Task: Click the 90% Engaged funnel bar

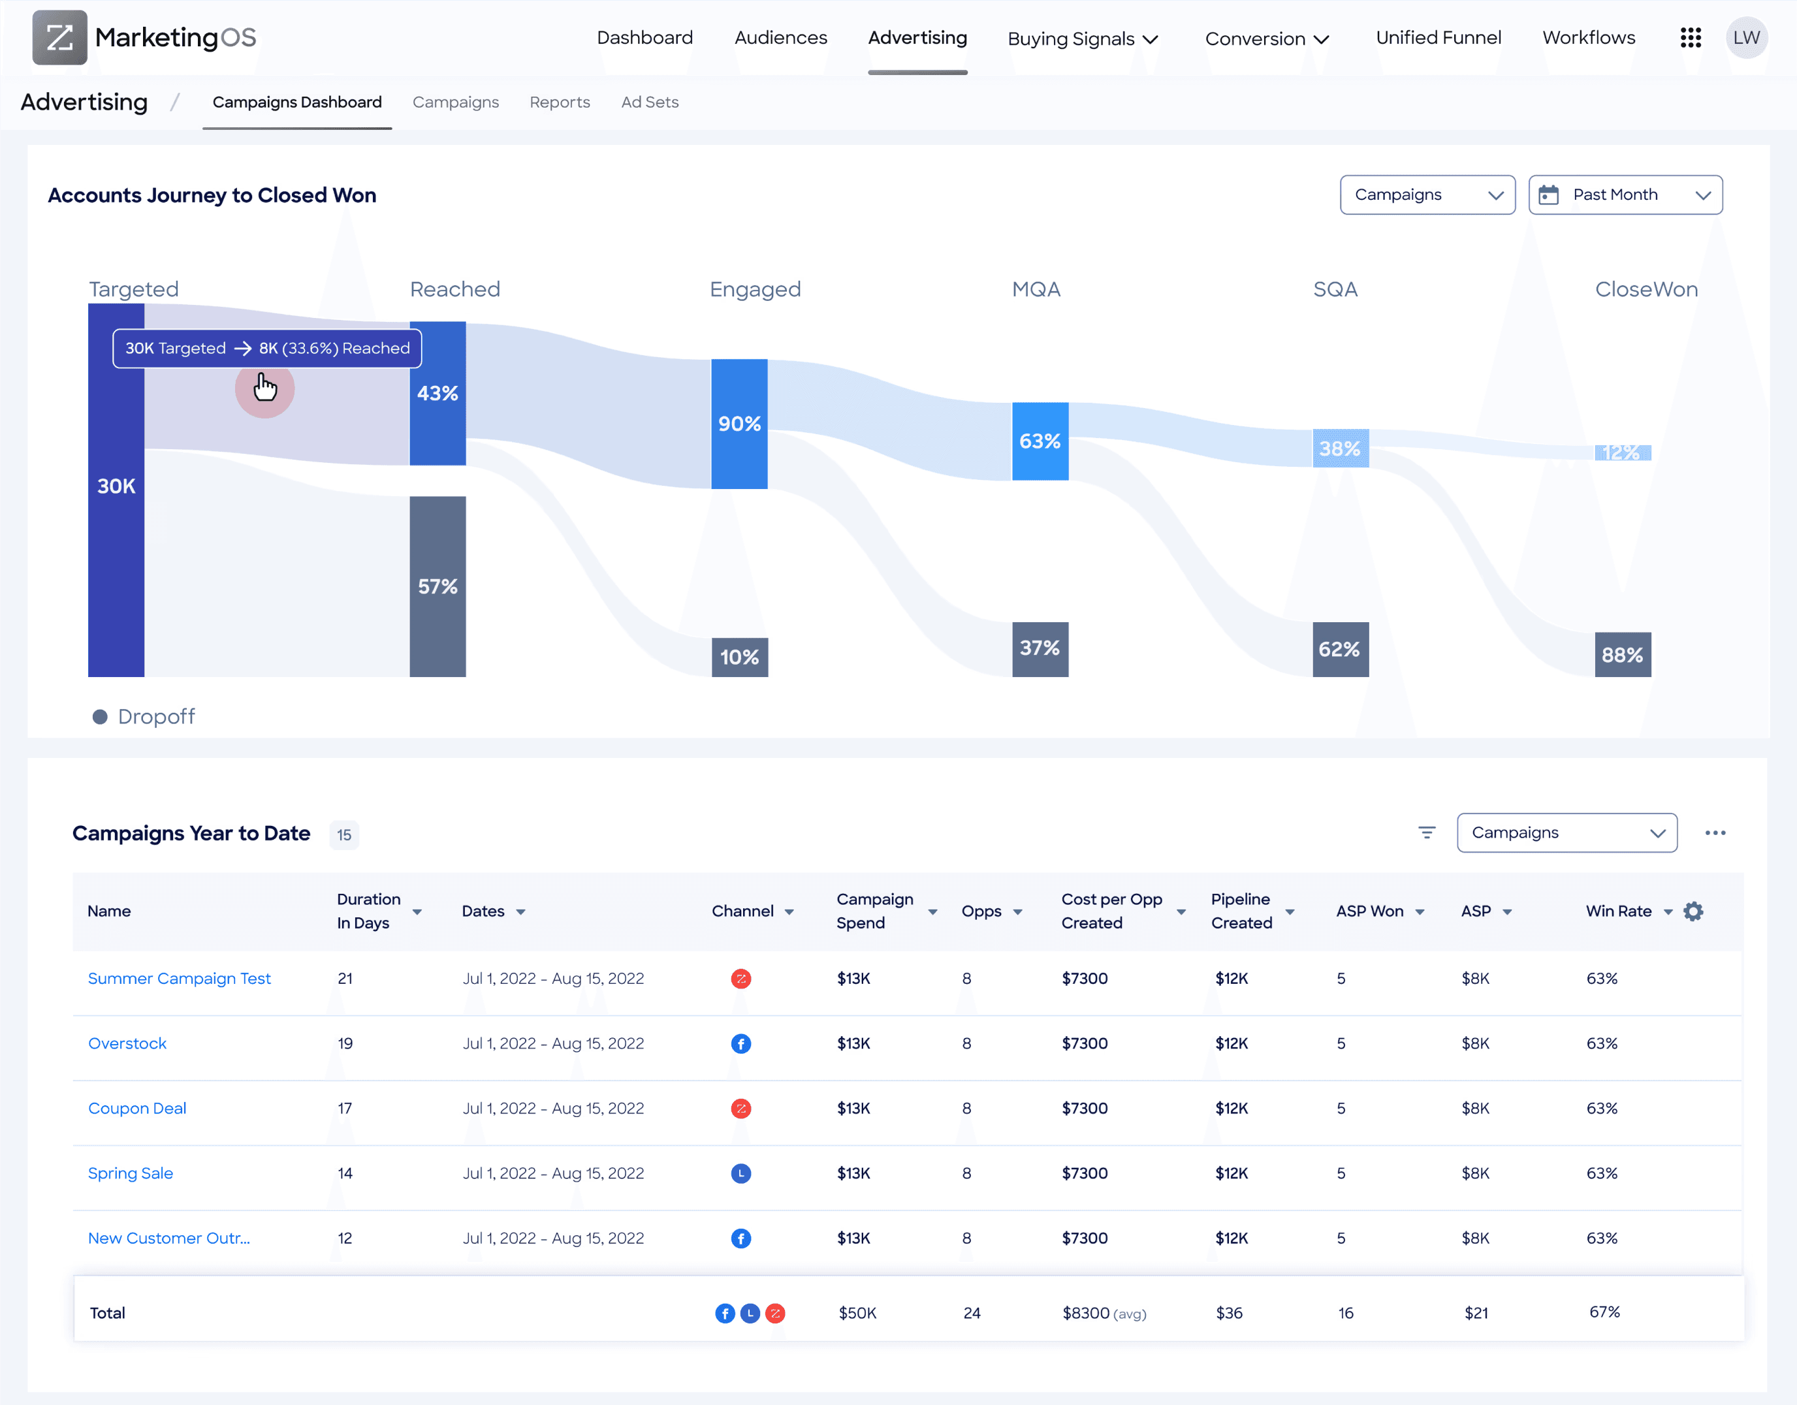Action: 739,424
